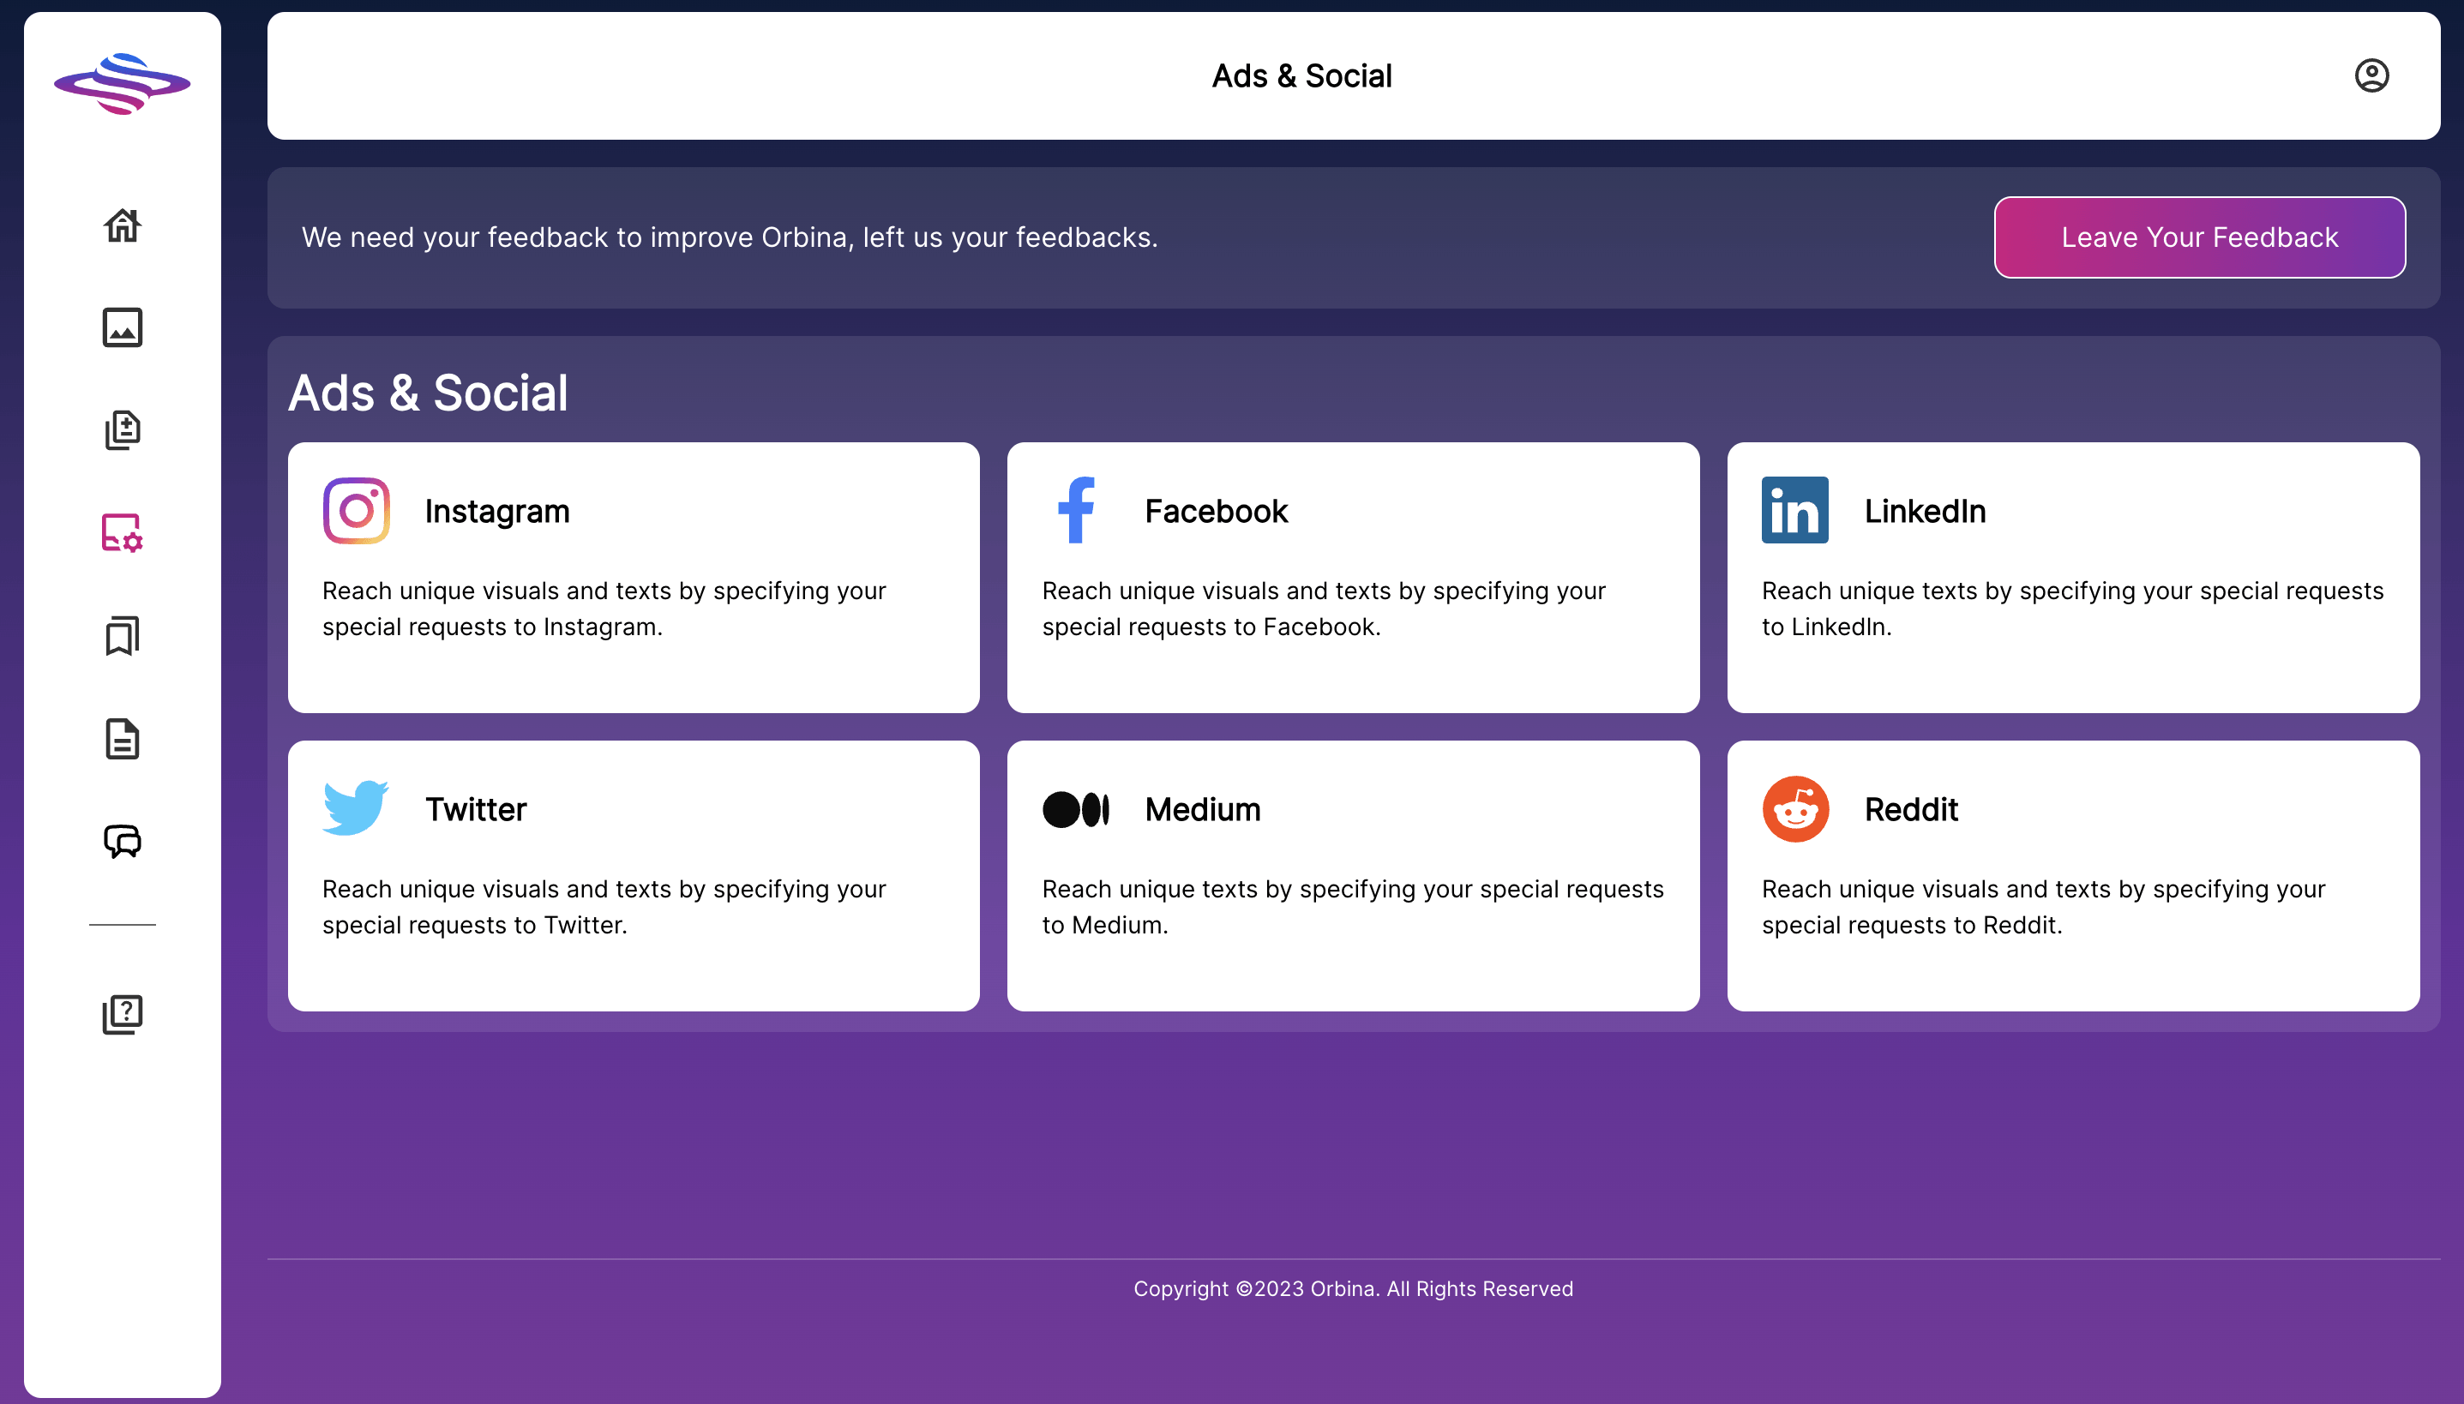The height and width of the screenshot is (1404, 2464).
Task: Open the Facebook card
Action: (1352, 578)
